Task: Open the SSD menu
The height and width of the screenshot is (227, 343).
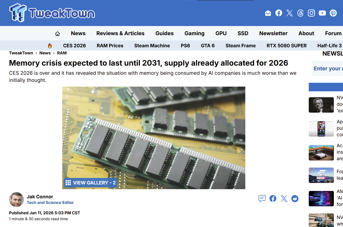Action: (243, 33)
